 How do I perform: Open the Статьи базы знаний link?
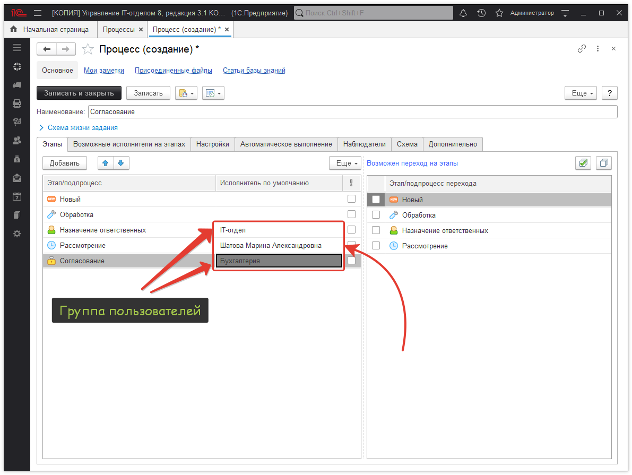254,70
